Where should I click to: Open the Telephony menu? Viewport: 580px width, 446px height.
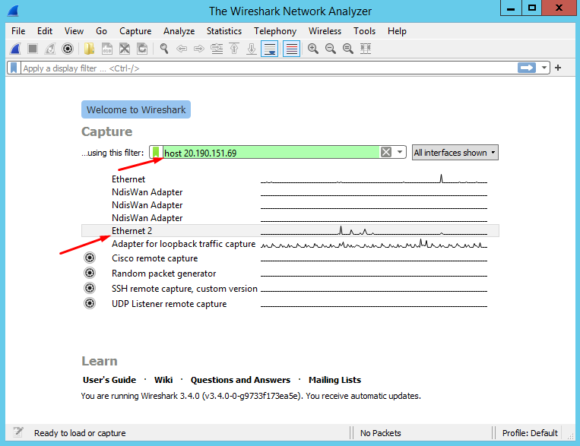[x=275, y=31]
